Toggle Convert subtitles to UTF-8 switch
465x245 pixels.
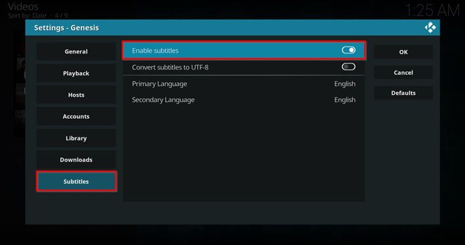pyautogui.click(x=349, y=67)
